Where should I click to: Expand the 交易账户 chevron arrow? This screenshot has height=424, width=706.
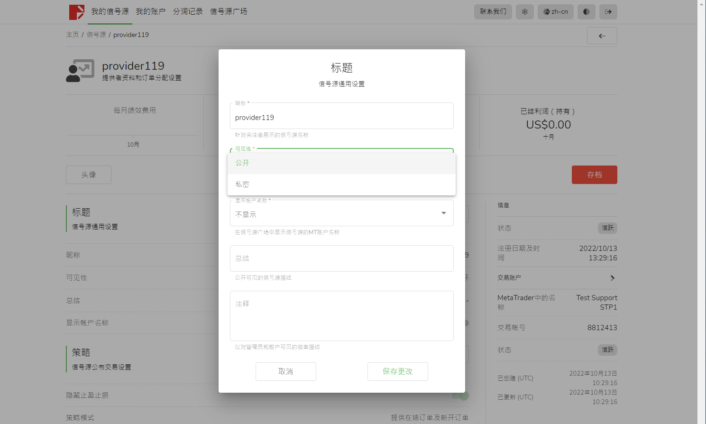[x=612, y=278]
